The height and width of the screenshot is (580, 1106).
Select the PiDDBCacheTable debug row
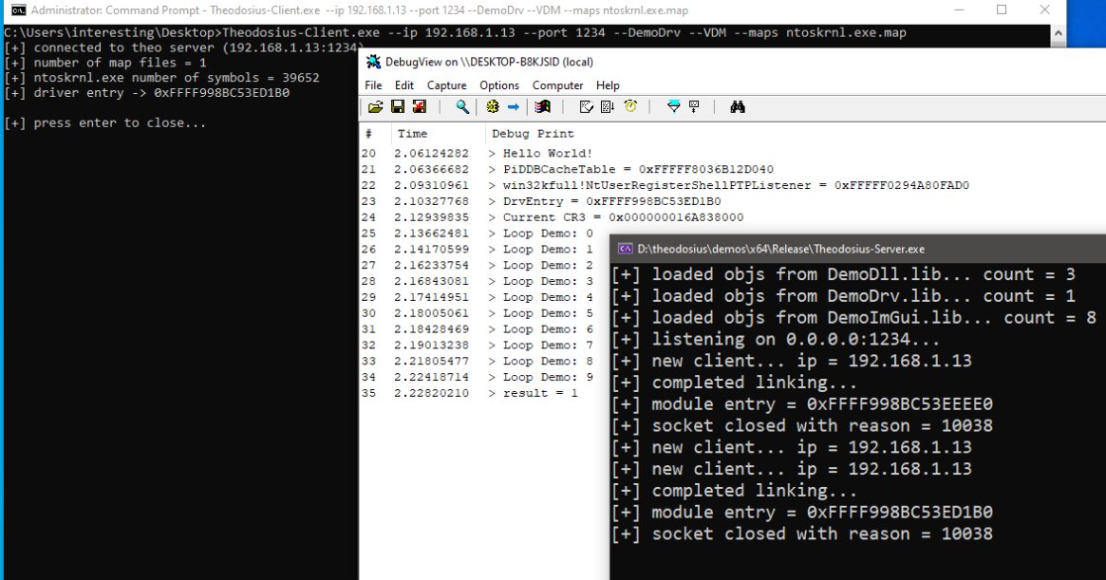(733, 169)
